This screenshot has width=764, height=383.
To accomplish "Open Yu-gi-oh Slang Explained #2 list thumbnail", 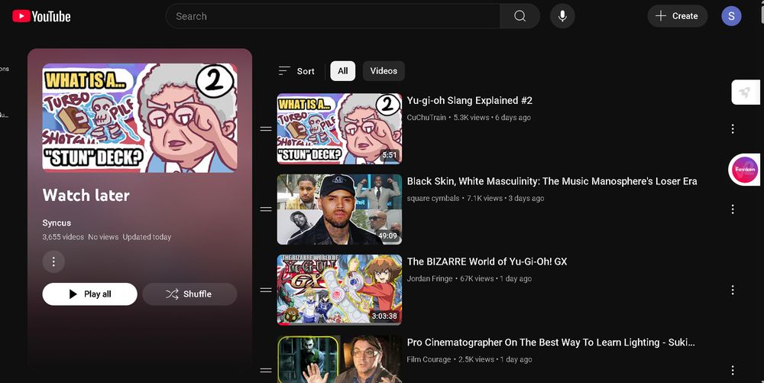I will 340,128.
